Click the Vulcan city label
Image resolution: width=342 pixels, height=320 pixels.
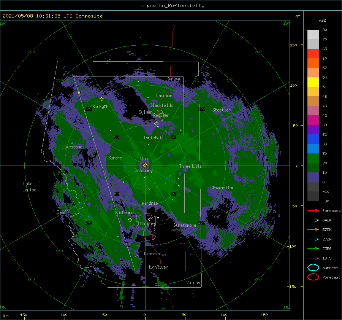(193, 283)
